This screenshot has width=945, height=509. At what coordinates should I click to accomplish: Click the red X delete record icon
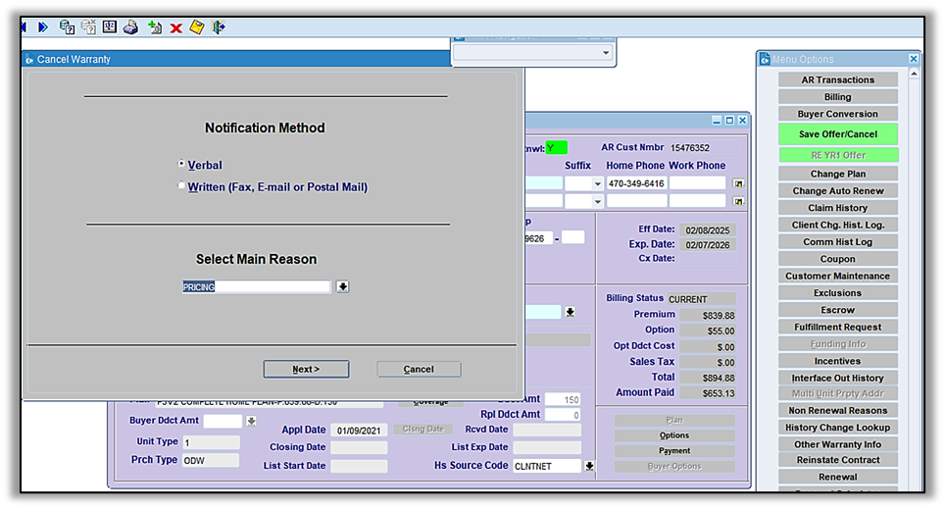point(176,28)
